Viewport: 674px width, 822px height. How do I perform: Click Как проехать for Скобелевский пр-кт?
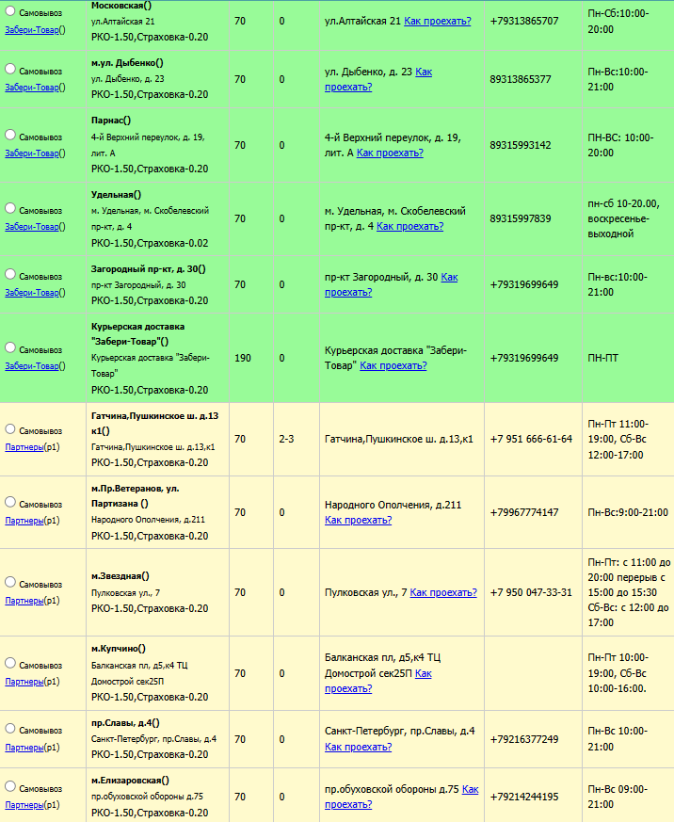[x=409, y=227]
